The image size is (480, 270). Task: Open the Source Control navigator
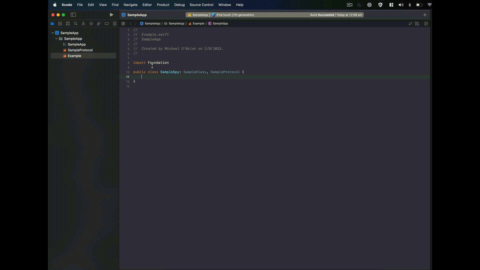coord(60,23)
